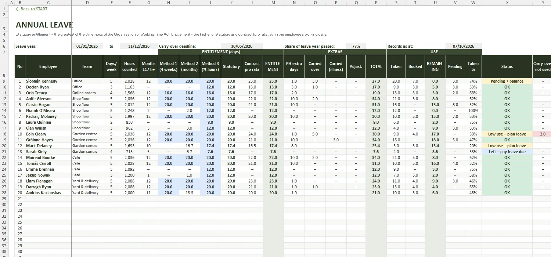Select total value 25.4

(376, 146)
